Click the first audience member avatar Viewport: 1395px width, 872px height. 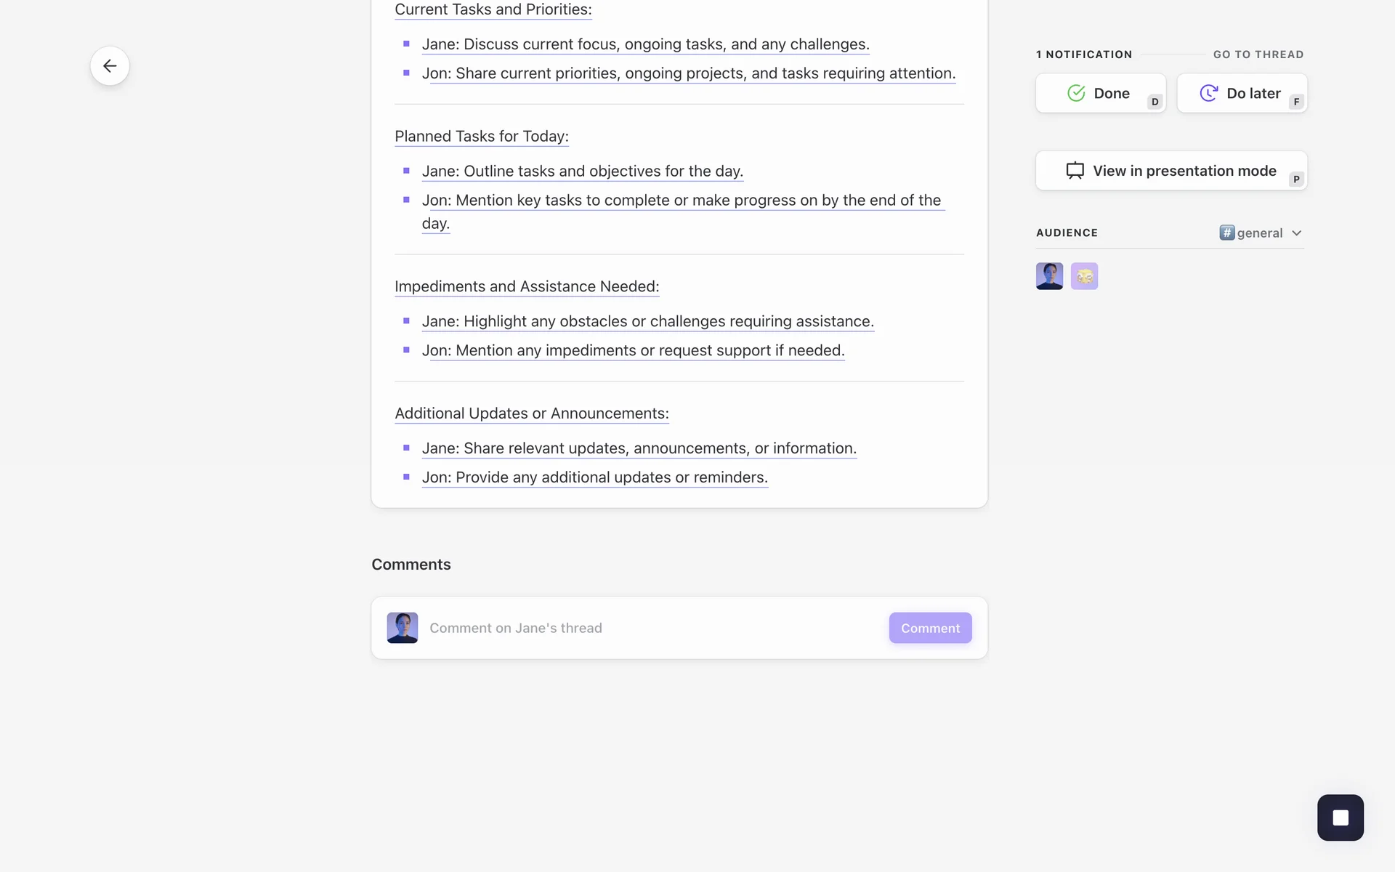(1049, 276)
